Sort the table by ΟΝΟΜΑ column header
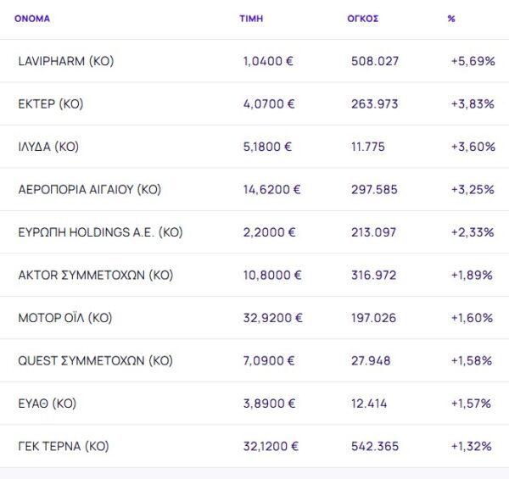509x479 pixels. pos(32,19)
